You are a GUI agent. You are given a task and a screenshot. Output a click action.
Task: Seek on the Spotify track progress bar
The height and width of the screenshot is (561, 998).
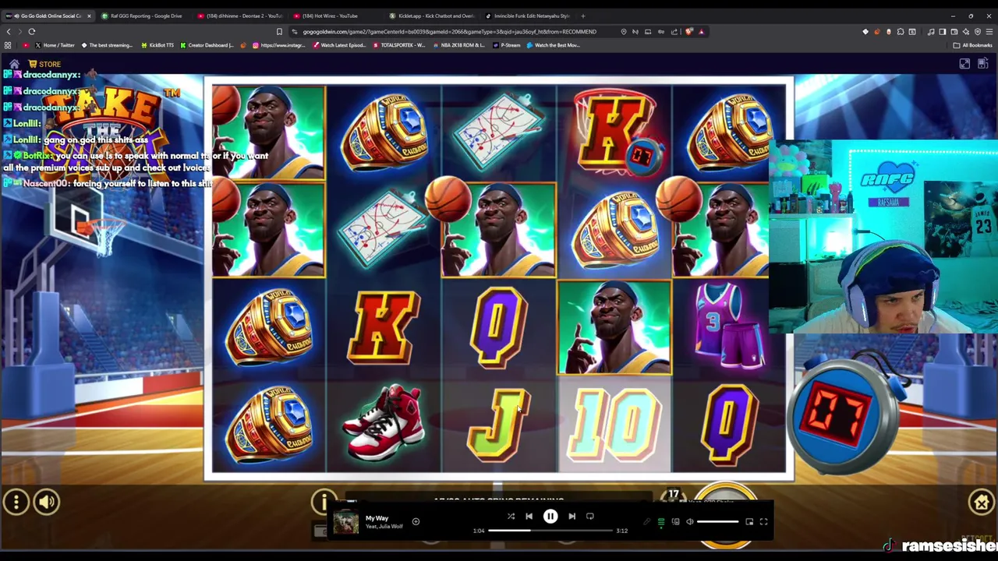pos(552,531)
